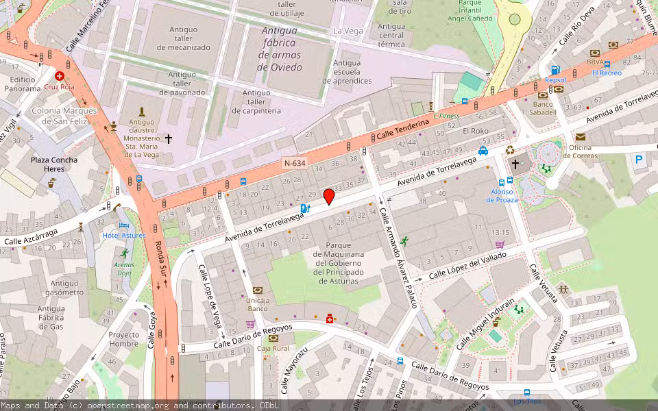
Task: Select the red pharmacy icon on Darío de Regoyos
Action: 330,319
